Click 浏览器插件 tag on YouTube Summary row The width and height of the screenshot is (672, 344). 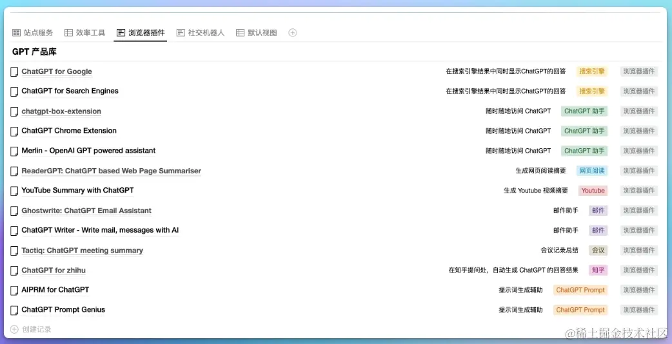639,191
